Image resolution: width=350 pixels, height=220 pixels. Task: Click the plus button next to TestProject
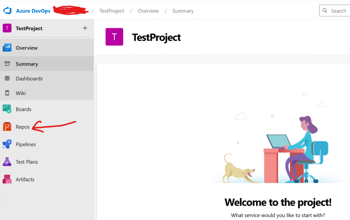tap(85, 28)
